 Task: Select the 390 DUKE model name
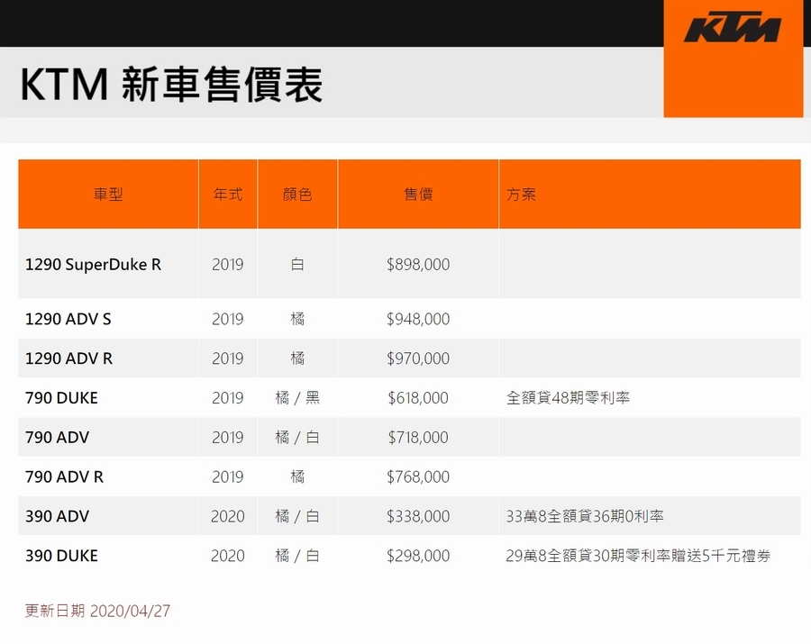pyautogui.click(x=61, y=557)
